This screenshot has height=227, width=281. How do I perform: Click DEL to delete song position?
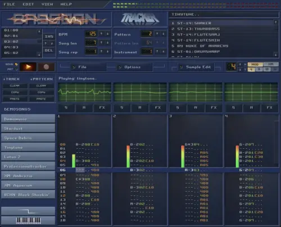point(49,51)
